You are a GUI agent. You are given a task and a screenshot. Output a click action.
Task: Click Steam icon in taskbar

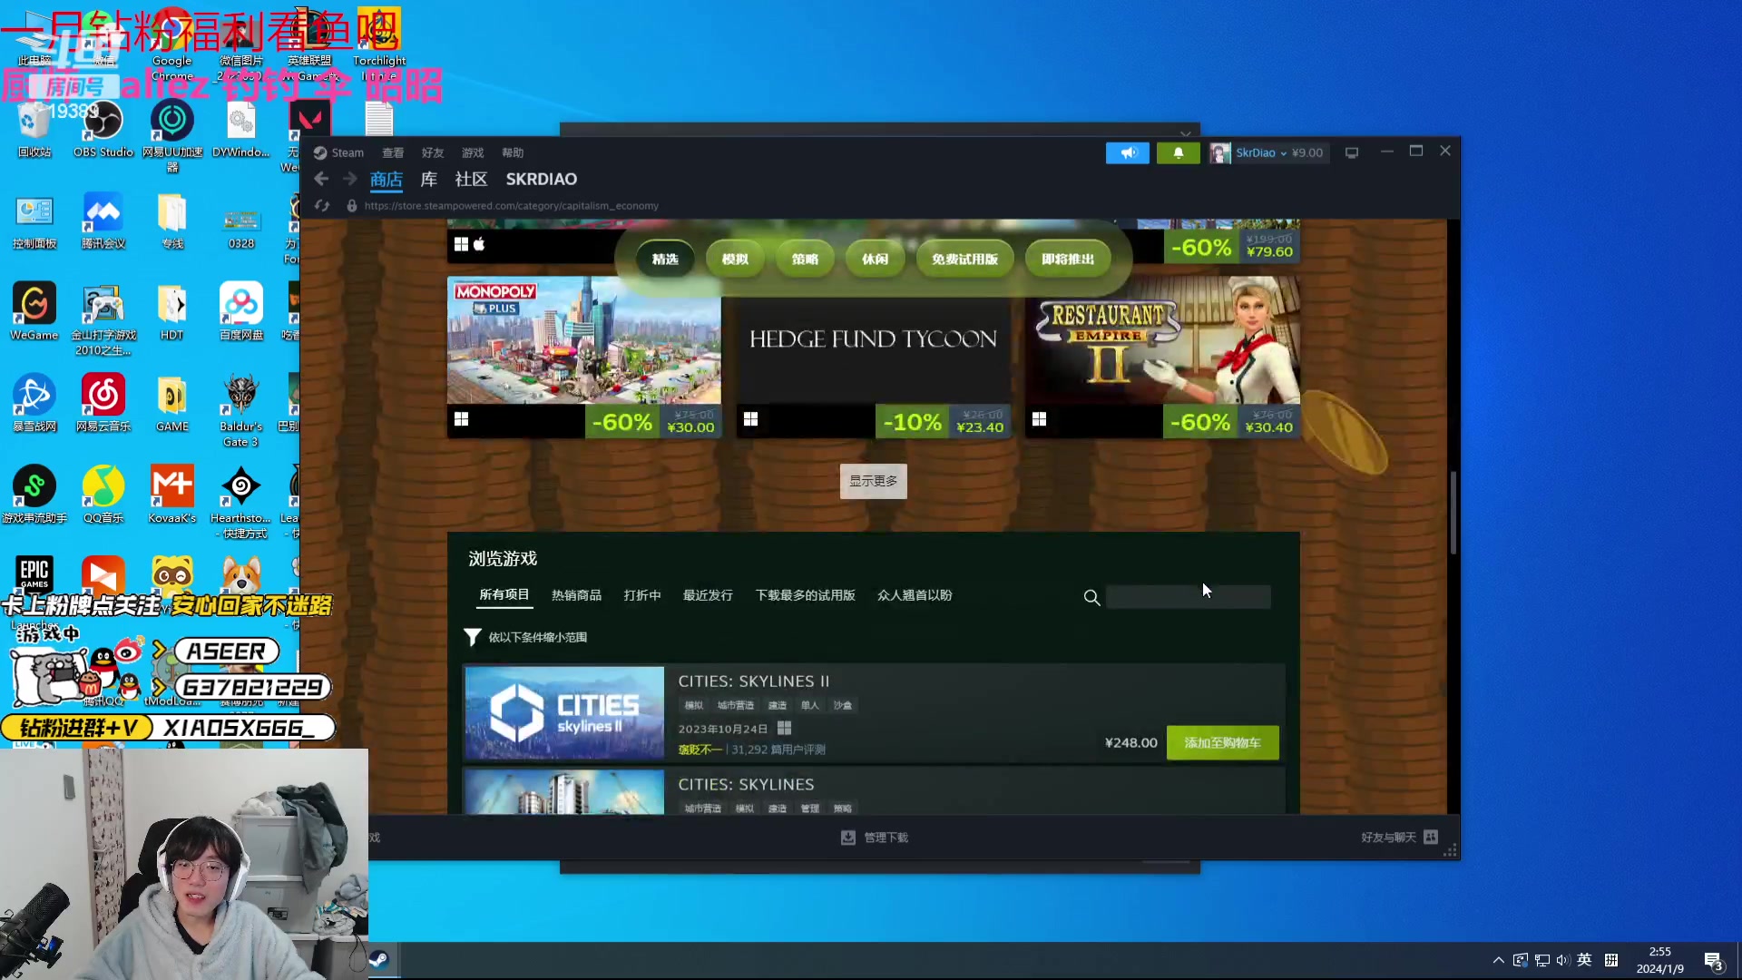(378, 960)
